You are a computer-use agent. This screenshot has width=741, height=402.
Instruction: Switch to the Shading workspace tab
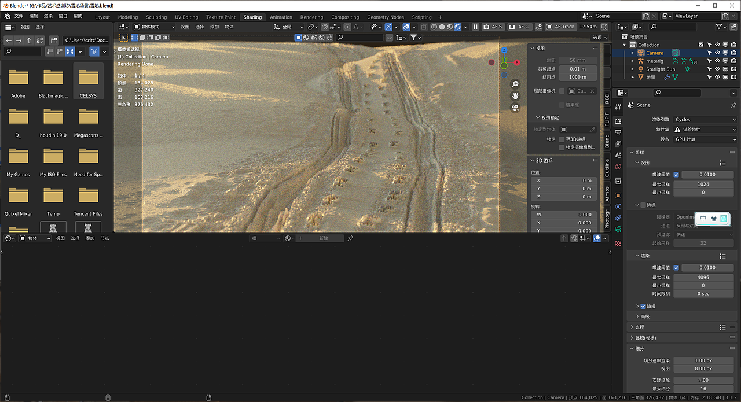coord(252,17)
